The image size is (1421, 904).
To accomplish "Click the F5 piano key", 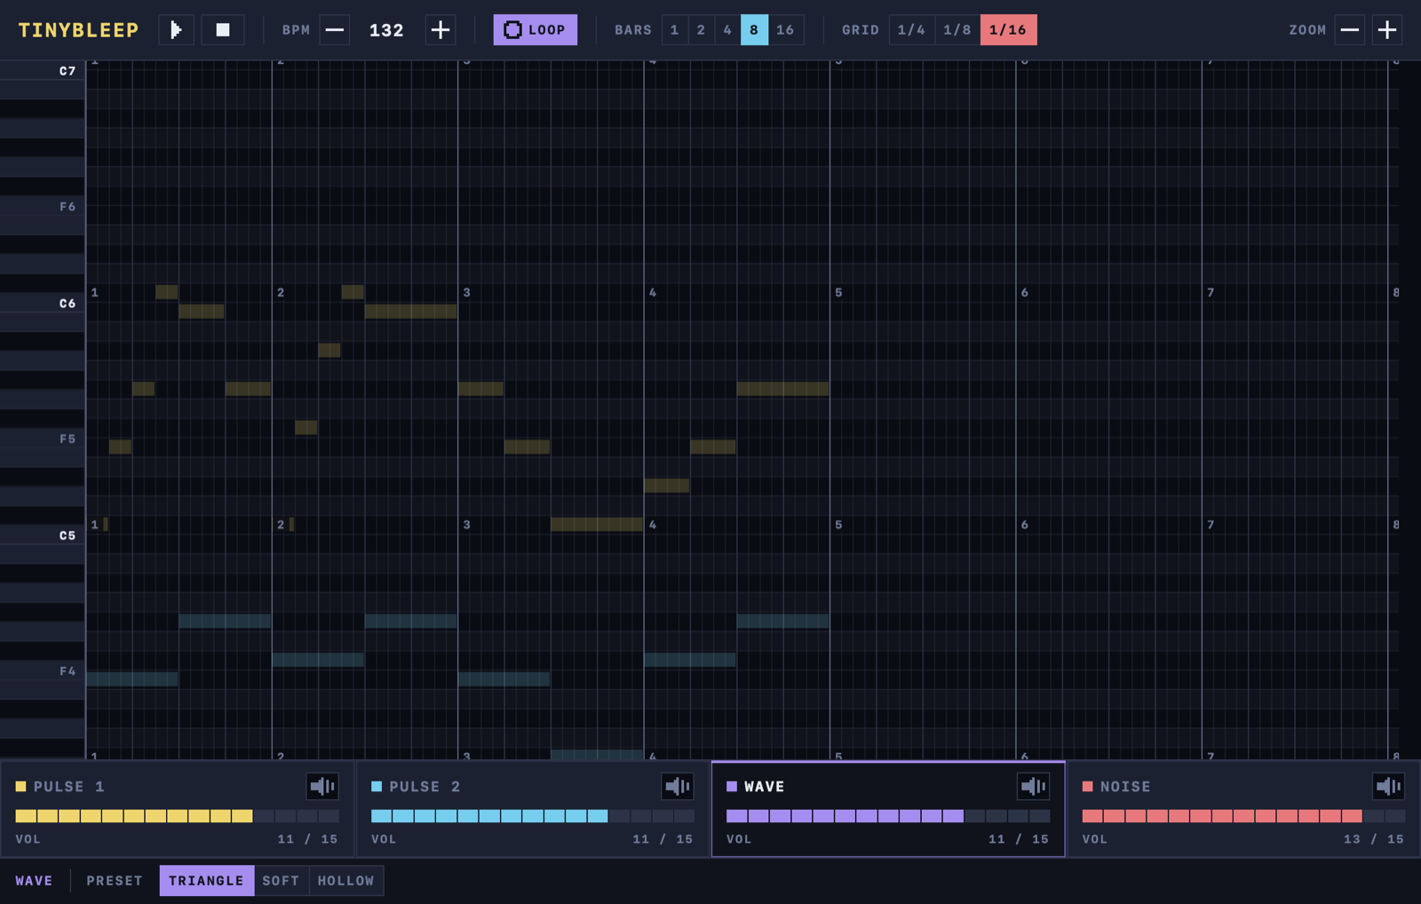I will (x=43, y=439).
